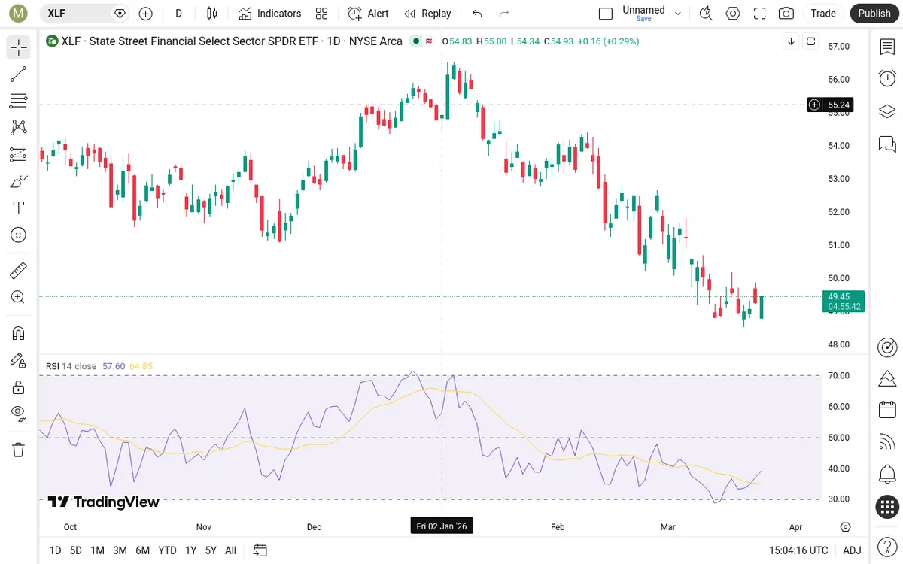Click the 49.45 current price label

(x=844, y=302)
